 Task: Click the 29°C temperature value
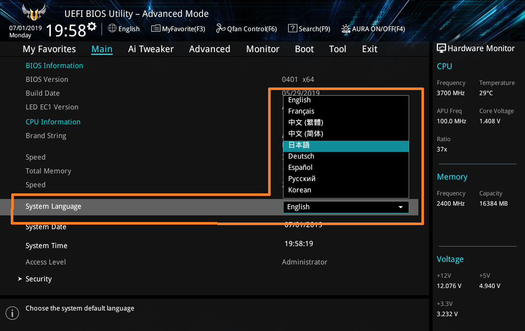pos(486,93)
